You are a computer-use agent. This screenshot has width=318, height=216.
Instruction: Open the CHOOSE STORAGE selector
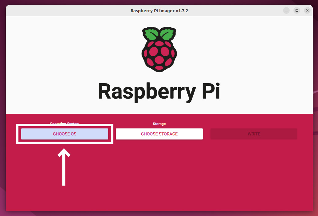159,134
